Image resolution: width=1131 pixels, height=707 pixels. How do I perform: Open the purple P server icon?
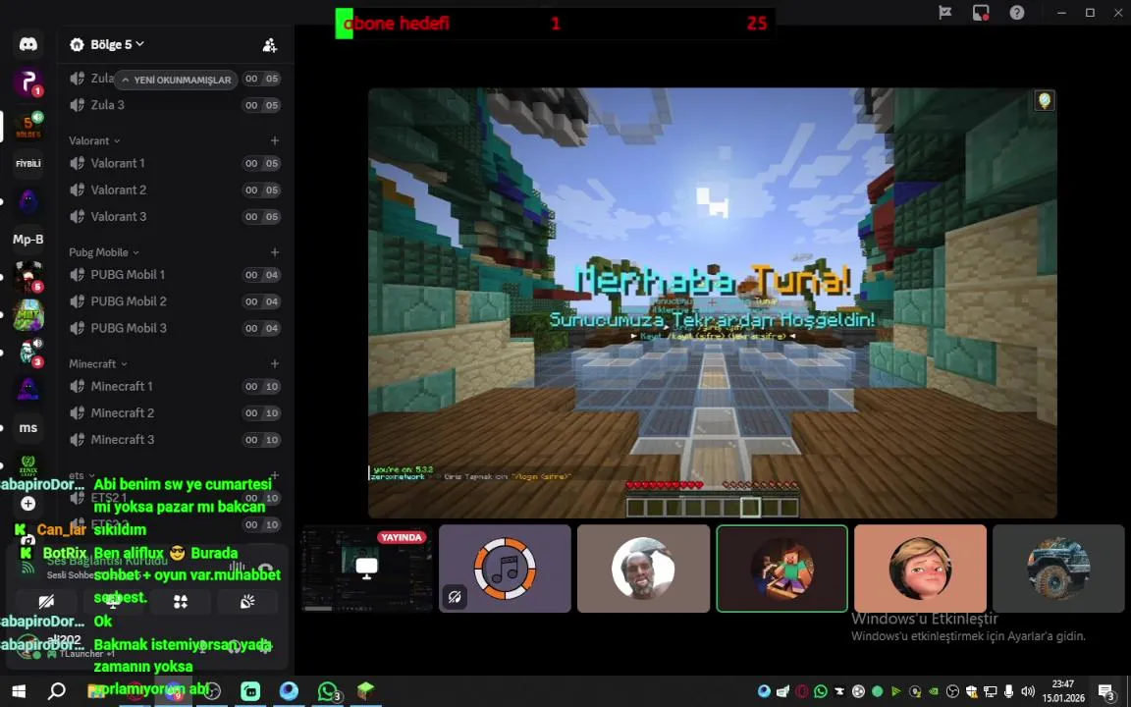28,82
